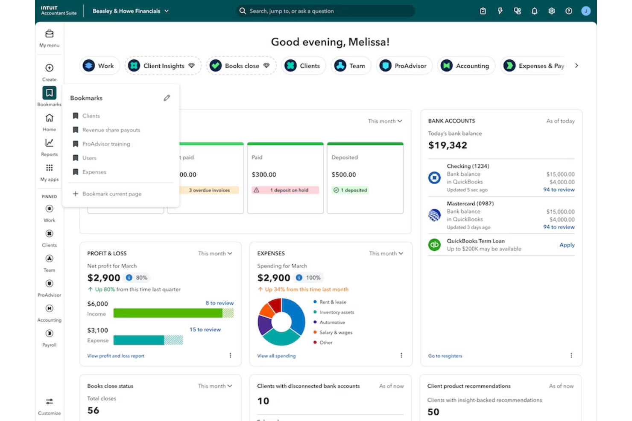Open Expenses card three-dot menu
632x421 pixels.
(401, 355)
